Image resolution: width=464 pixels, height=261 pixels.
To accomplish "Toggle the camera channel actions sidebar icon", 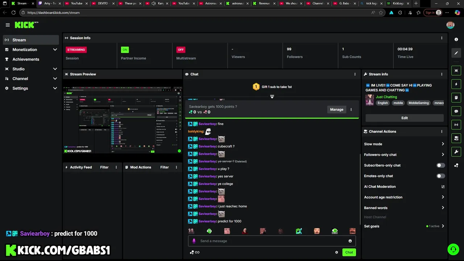I will pyautogui.click(x=456, y=138).
